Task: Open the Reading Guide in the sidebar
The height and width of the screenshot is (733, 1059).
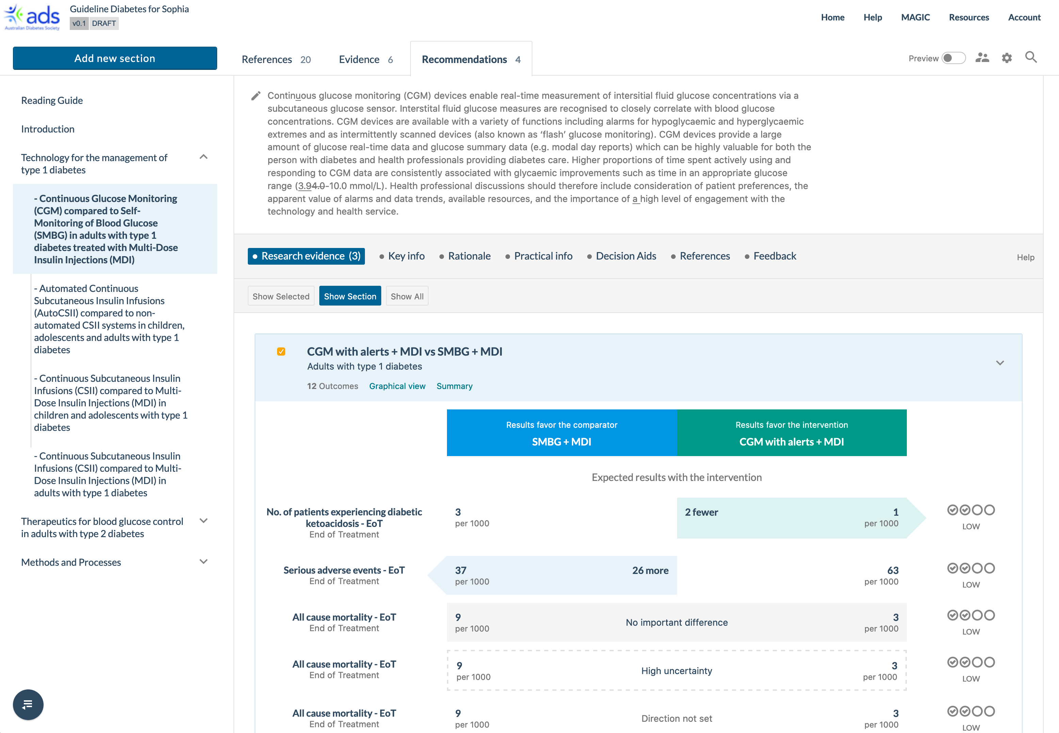Action: point(52,100)
